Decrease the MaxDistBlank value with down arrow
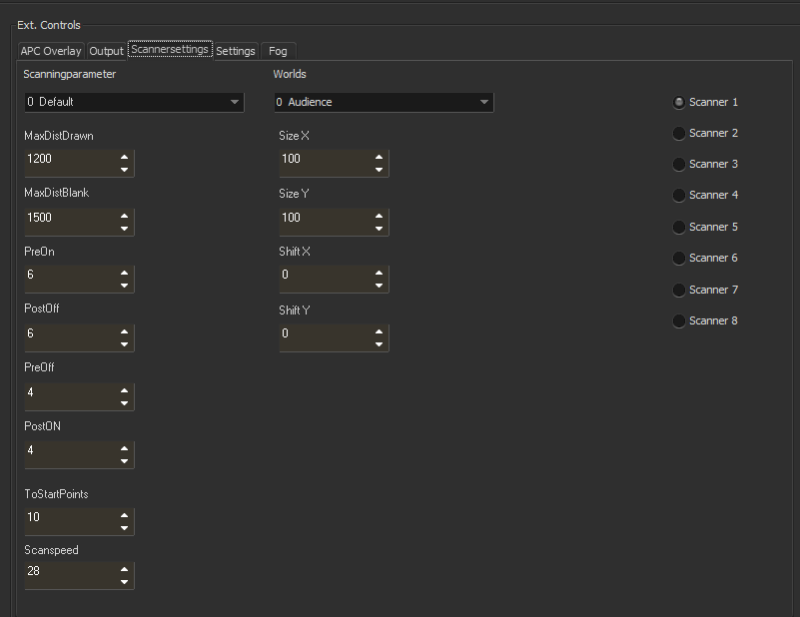This screenshot has height=617, width=800. click(x=124, y=228)
